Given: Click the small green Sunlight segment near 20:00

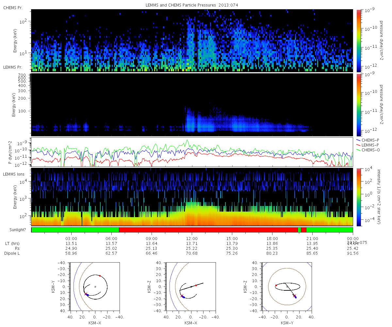Looking at the screenshot, I should (x=300, y=230).
